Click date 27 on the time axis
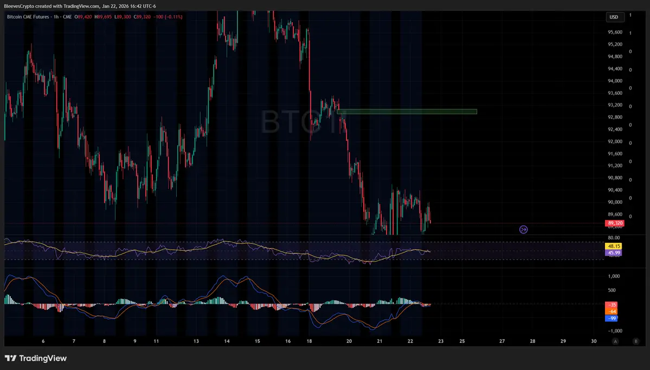Viewport: 650px width, 370px height. point(502,341)
